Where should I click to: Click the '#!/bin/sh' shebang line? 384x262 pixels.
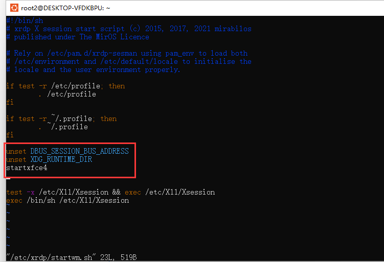[25, 20]
